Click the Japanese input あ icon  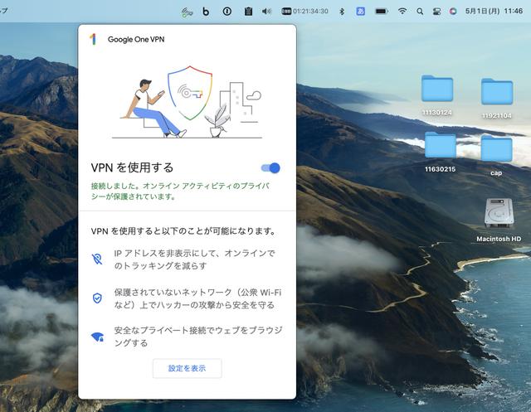(360, 12)
